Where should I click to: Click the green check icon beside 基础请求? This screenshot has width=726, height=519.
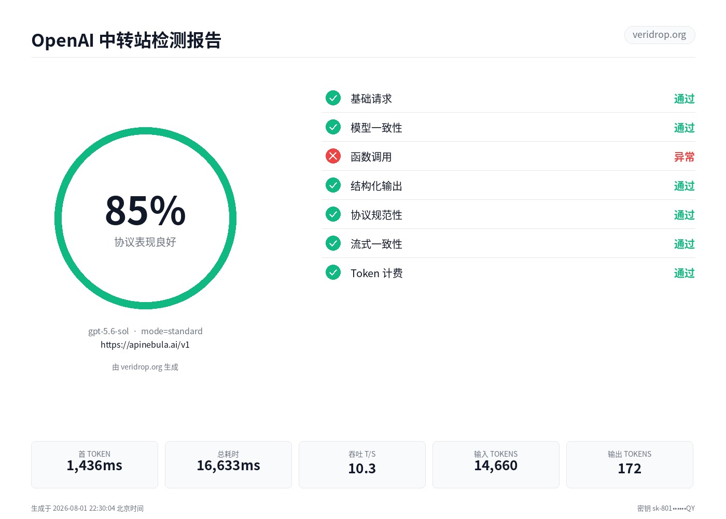click(x=333, y=98)
